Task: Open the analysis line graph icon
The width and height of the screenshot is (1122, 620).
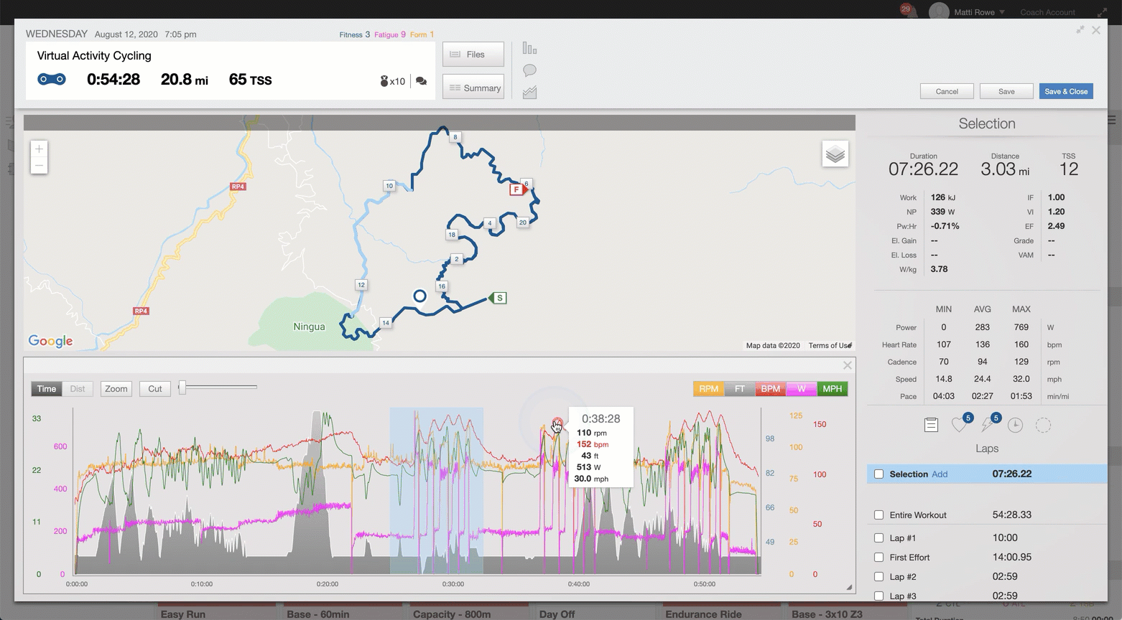Action: 529,93
